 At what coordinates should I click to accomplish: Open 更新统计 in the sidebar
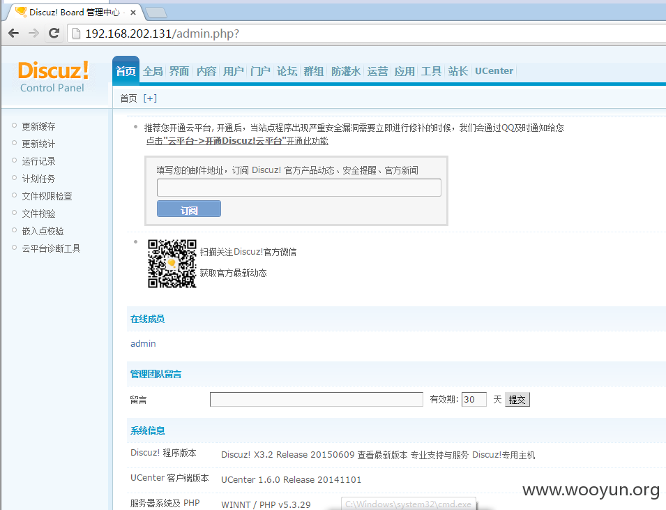point(38,144)
